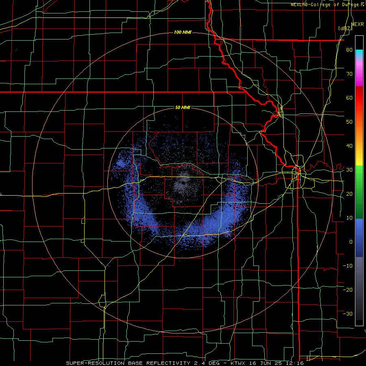366x366 pixels.
Task: Click the -20 dBZ value on the scale
Action: 348,290
